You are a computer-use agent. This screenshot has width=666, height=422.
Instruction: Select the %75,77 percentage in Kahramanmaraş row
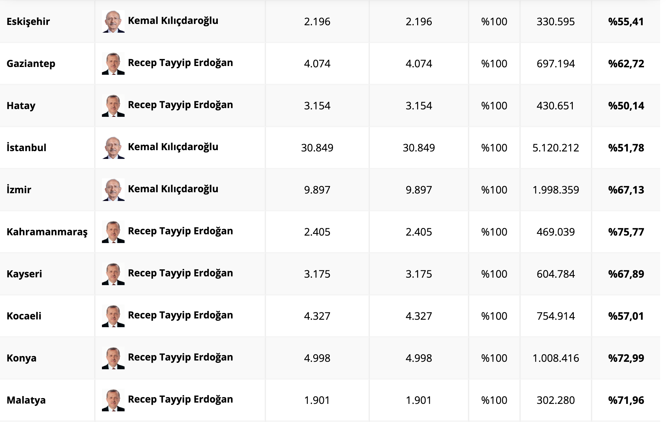click(x=626, y=232)
